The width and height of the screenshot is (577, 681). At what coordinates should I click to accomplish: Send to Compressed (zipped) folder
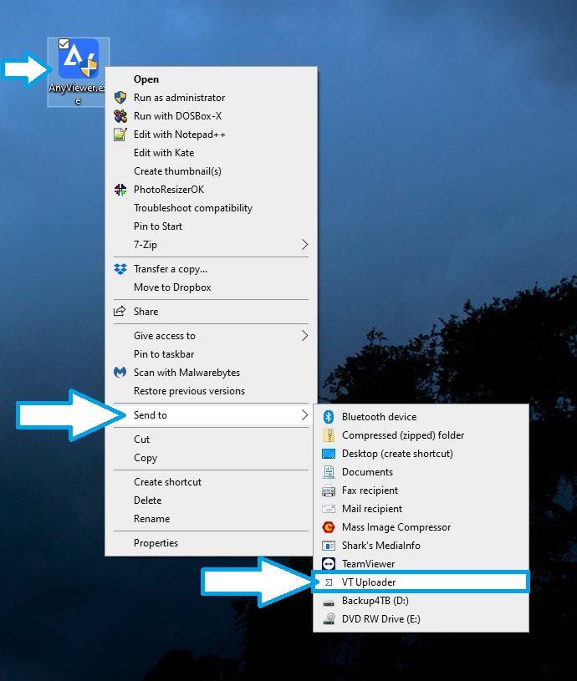click(x=421, y=435)
